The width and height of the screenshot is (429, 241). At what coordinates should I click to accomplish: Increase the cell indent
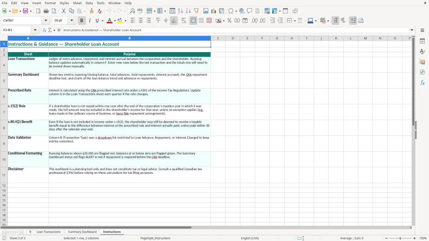point(272,21)
